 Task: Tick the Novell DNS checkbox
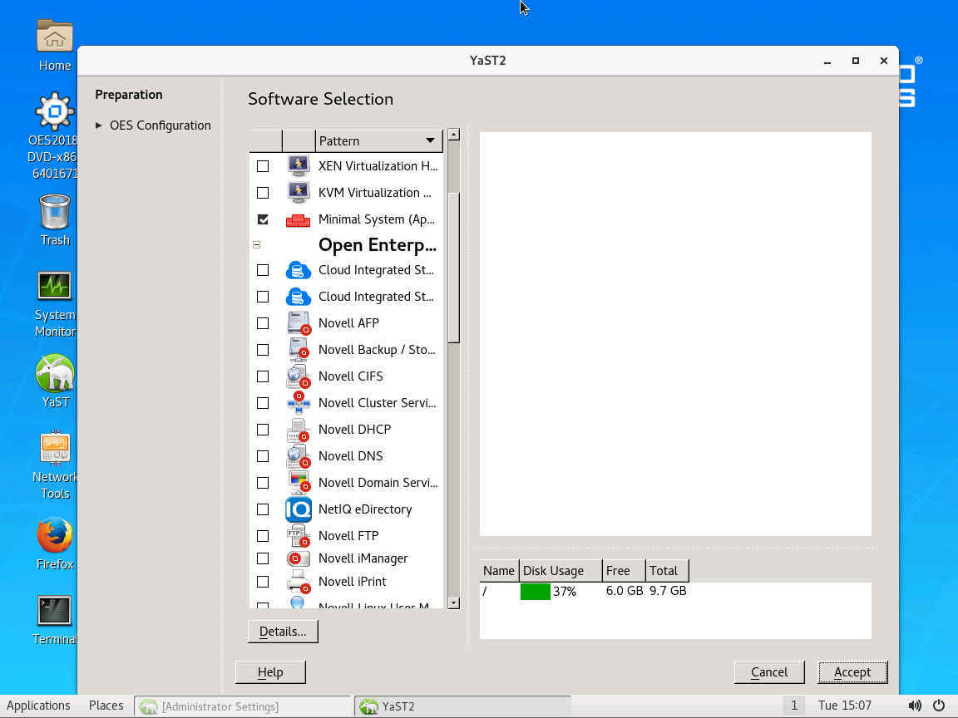coord(263,456)
